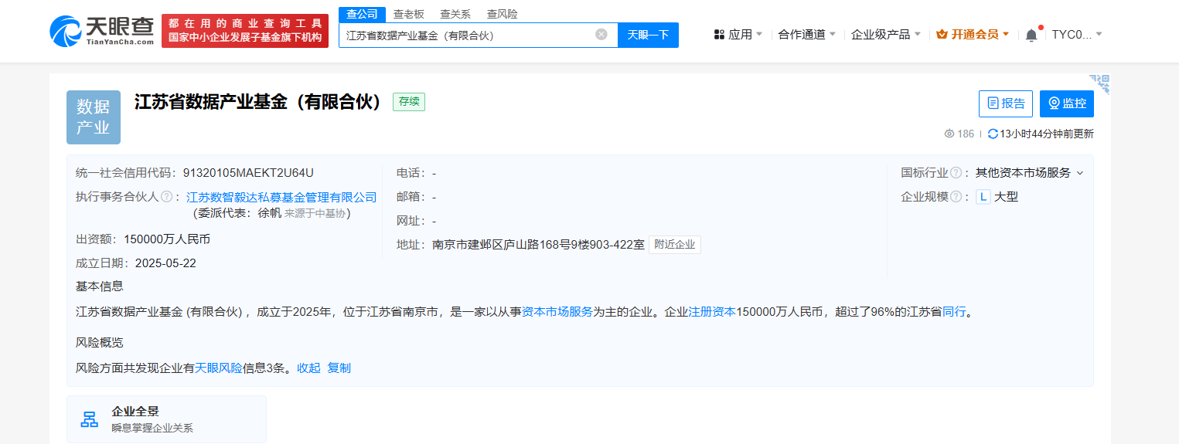Viewport: 1179px width, 444px height.
Task: Click the 应用 grid icon
Action: click(719, 35)
